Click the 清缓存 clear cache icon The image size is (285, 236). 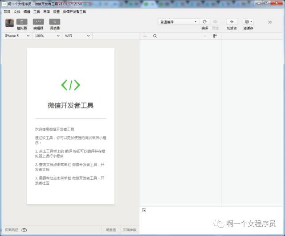pos(248,22)
